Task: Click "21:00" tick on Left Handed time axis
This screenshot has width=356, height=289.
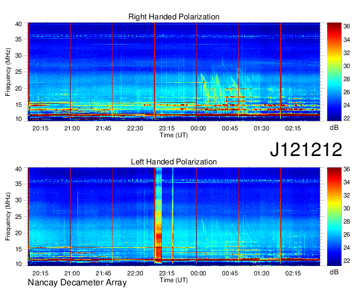Action: click(x=72, y=273)
